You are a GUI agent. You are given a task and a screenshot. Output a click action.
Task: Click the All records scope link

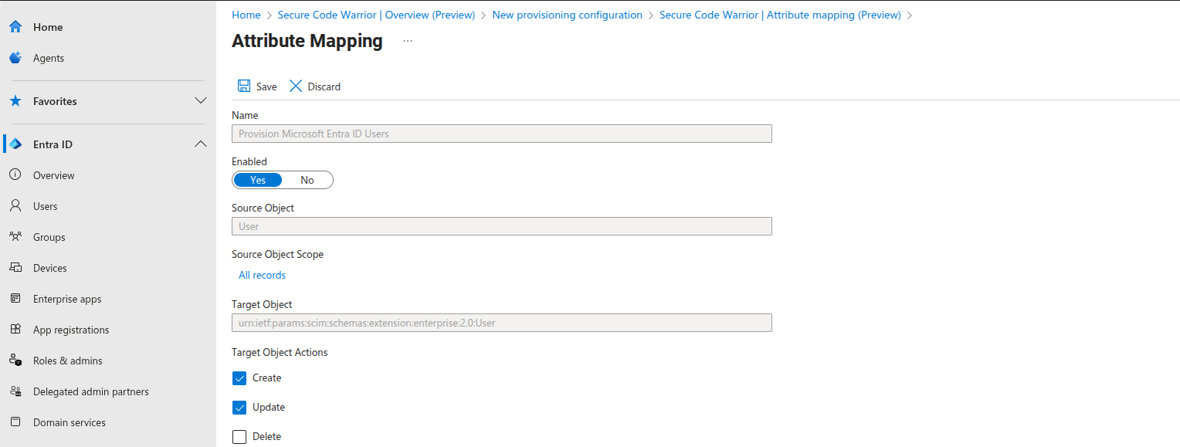click(x=262, y=275)
